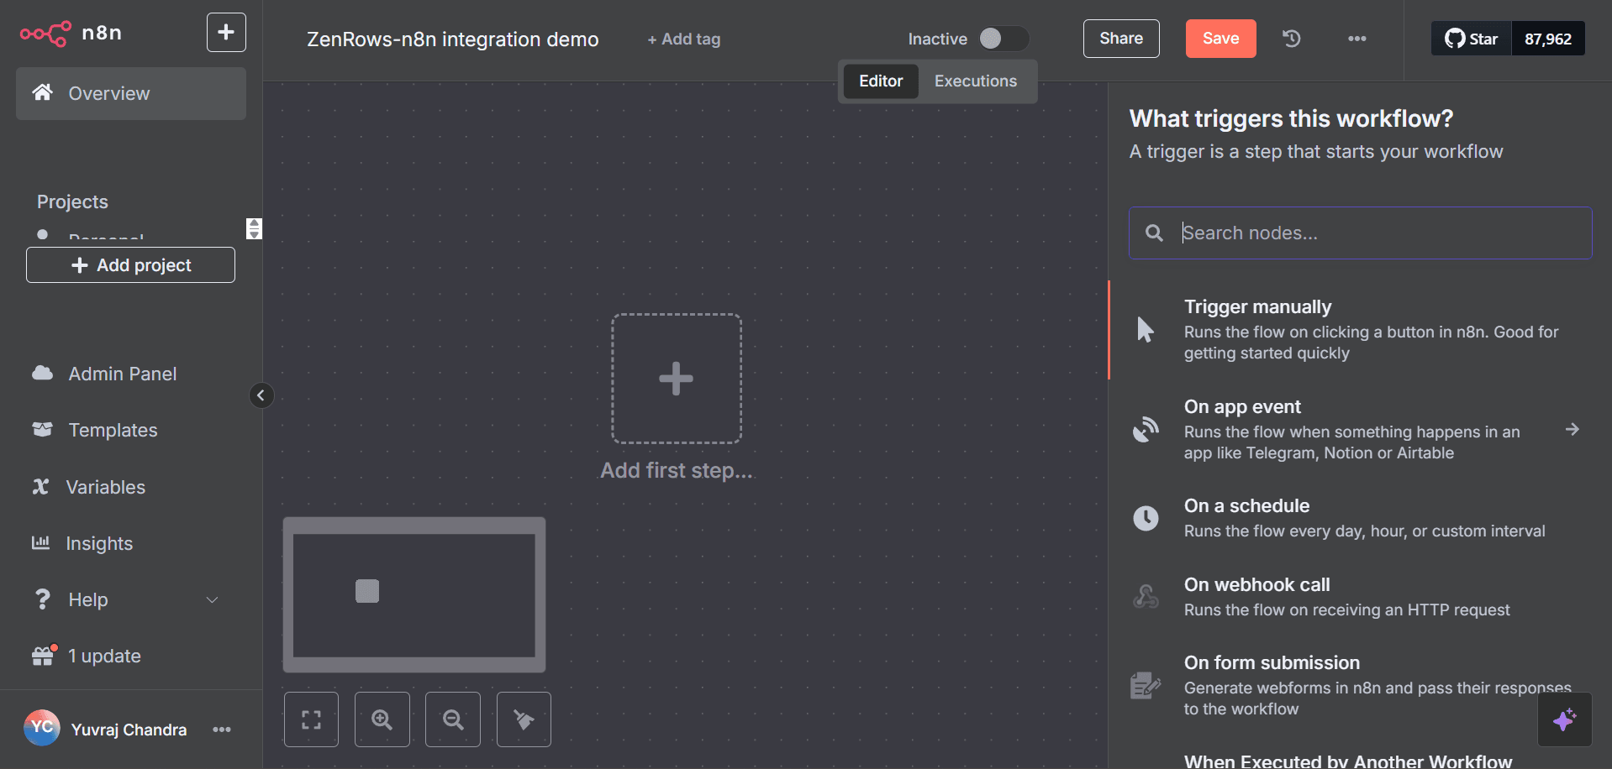Click the webhook icon

coord(1146,597)
